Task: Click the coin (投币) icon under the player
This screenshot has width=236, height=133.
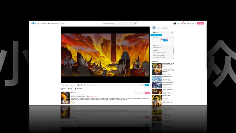Action: 62,89
